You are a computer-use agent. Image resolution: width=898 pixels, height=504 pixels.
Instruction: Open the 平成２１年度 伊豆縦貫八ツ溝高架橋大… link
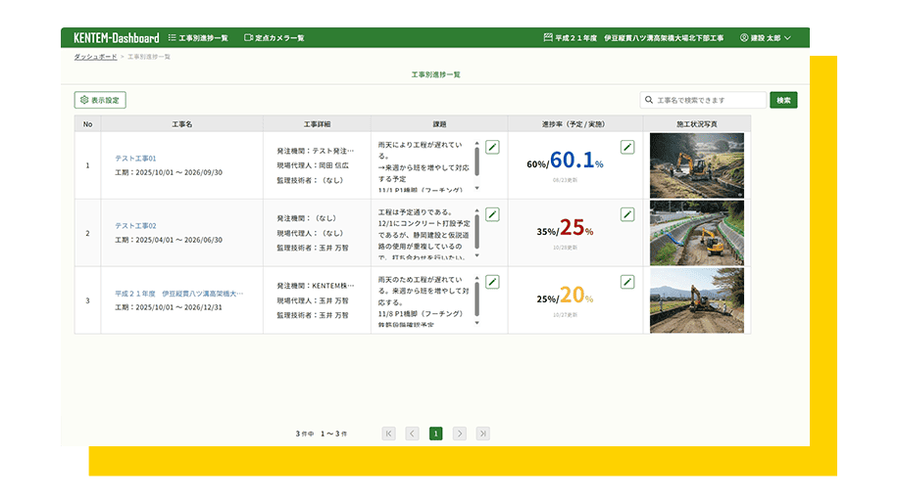[179, 294]
